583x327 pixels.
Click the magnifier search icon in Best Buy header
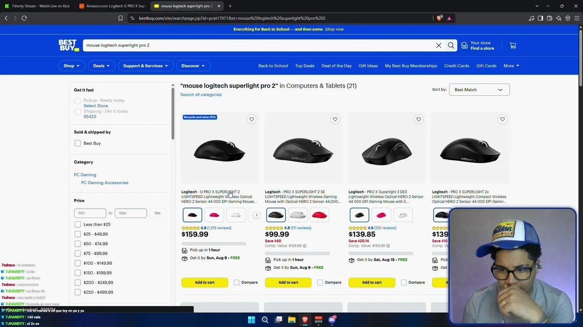pyautogui.click(x=451, y=45)
